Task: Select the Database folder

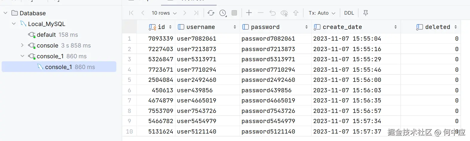Action: (x=29, y=13)
